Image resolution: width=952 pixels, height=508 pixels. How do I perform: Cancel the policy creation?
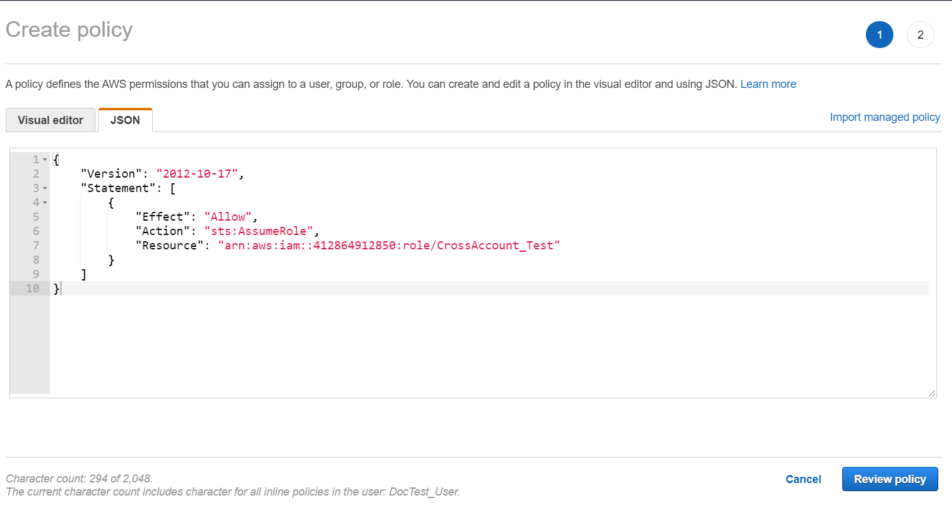click(x=803, y=479)
